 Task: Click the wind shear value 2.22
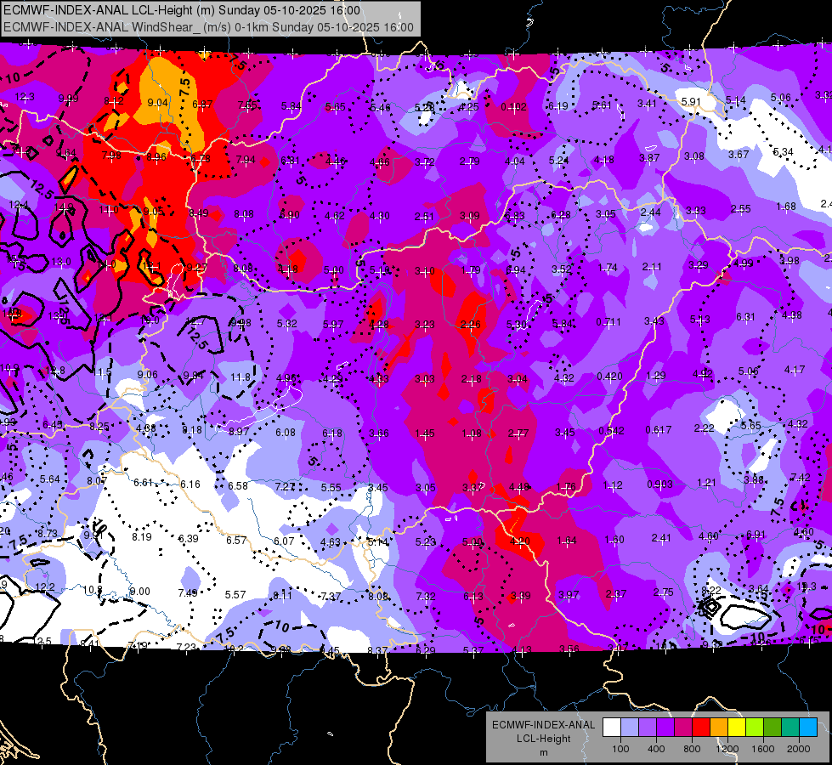704,428
